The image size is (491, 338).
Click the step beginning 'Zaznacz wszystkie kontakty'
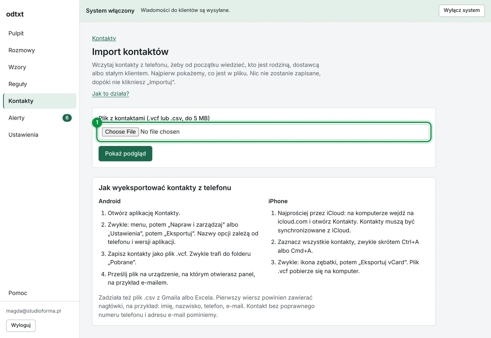(x=348, y=246)
